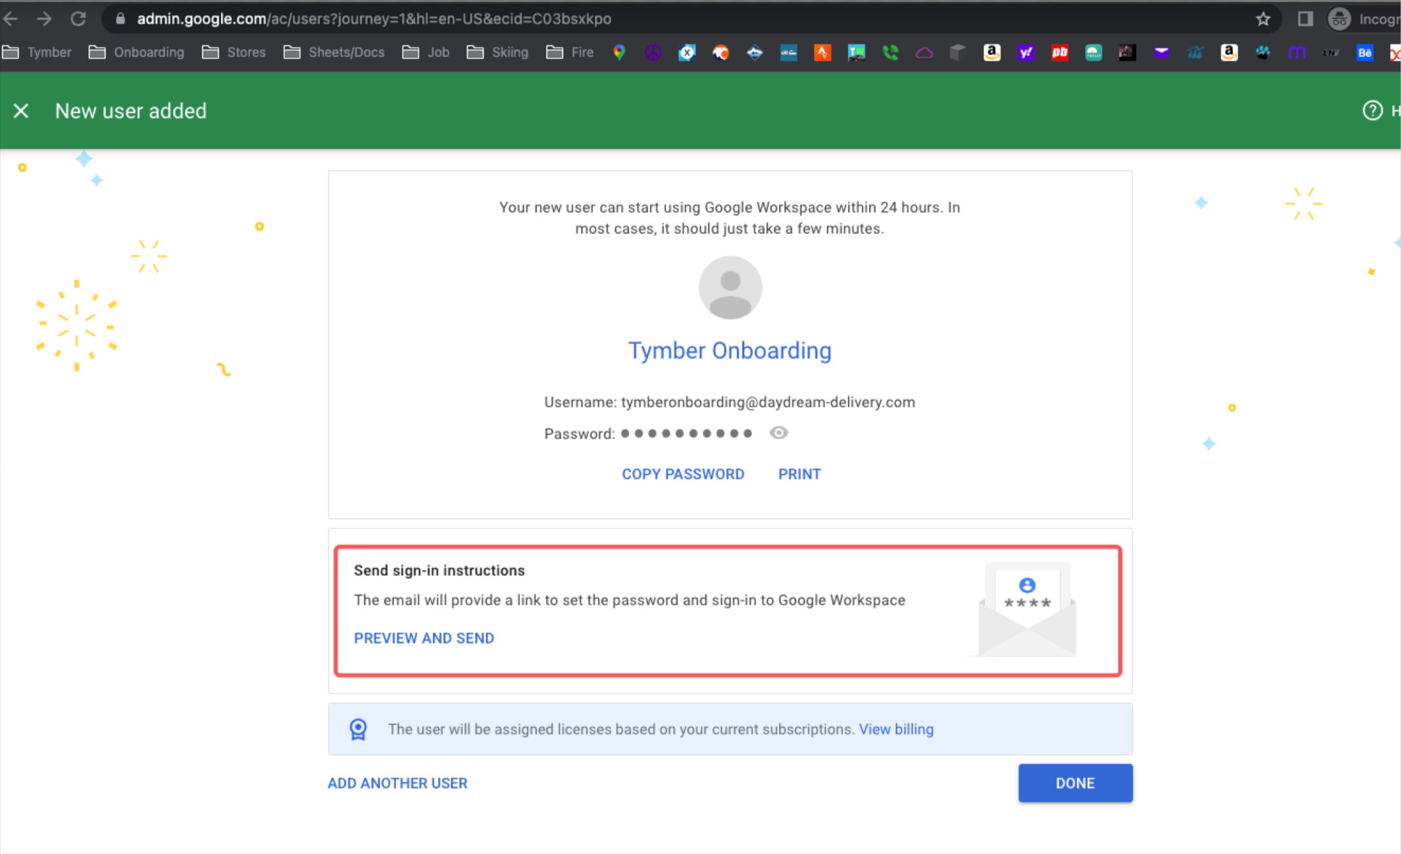Navigate back with the back arrow
The image size is (1401, 854).
(11, 19)
